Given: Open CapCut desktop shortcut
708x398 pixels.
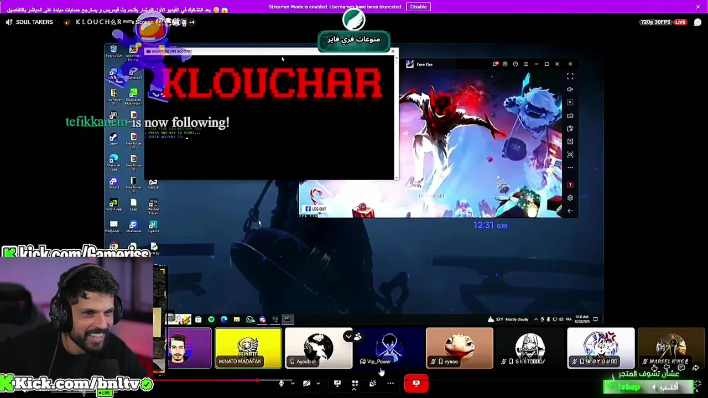Looking at the screenshot, I should point(153,183).
